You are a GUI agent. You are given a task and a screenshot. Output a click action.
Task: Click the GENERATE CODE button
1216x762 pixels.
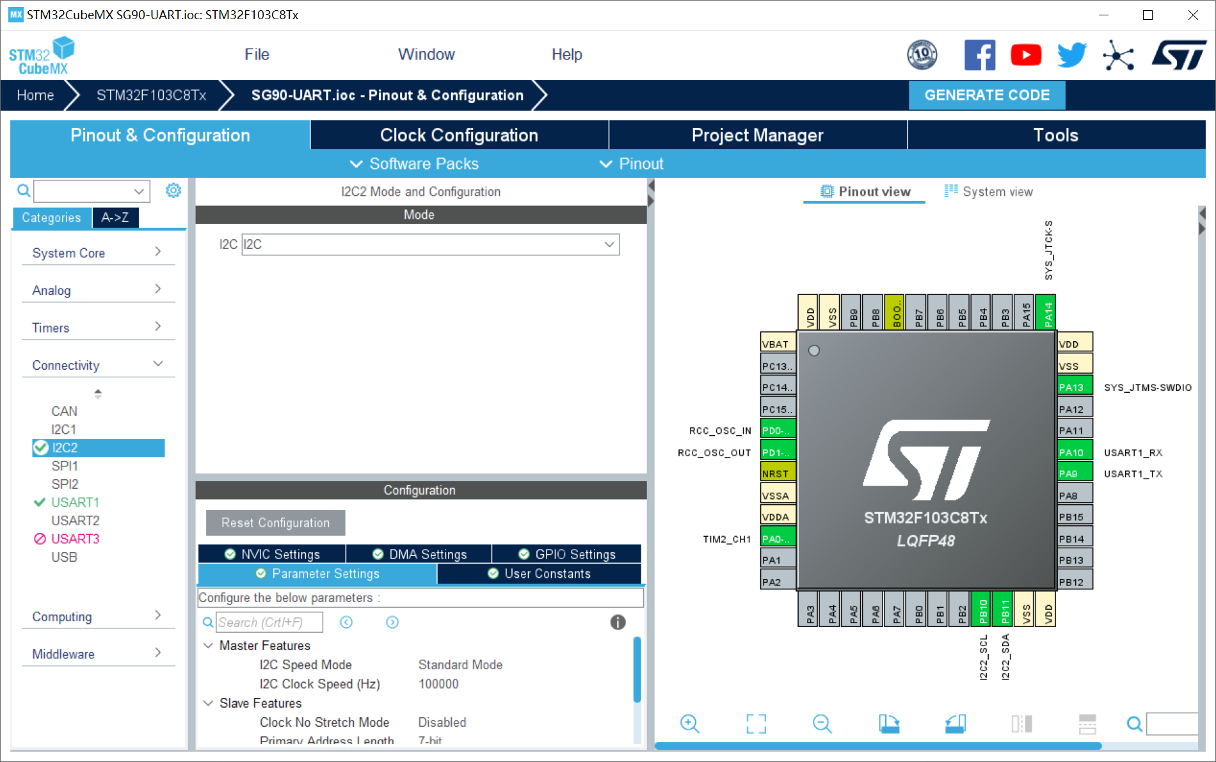(987, 95)
